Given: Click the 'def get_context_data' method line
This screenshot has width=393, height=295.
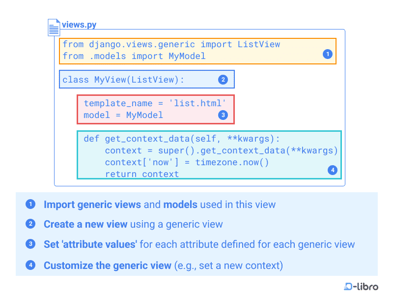Looking at the screenshot, I should click(x=181, y=139).
